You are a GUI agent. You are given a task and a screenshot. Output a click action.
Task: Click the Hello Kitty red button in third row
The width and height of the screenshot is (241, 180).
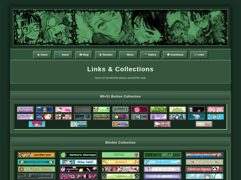click(x=162, y=124)
